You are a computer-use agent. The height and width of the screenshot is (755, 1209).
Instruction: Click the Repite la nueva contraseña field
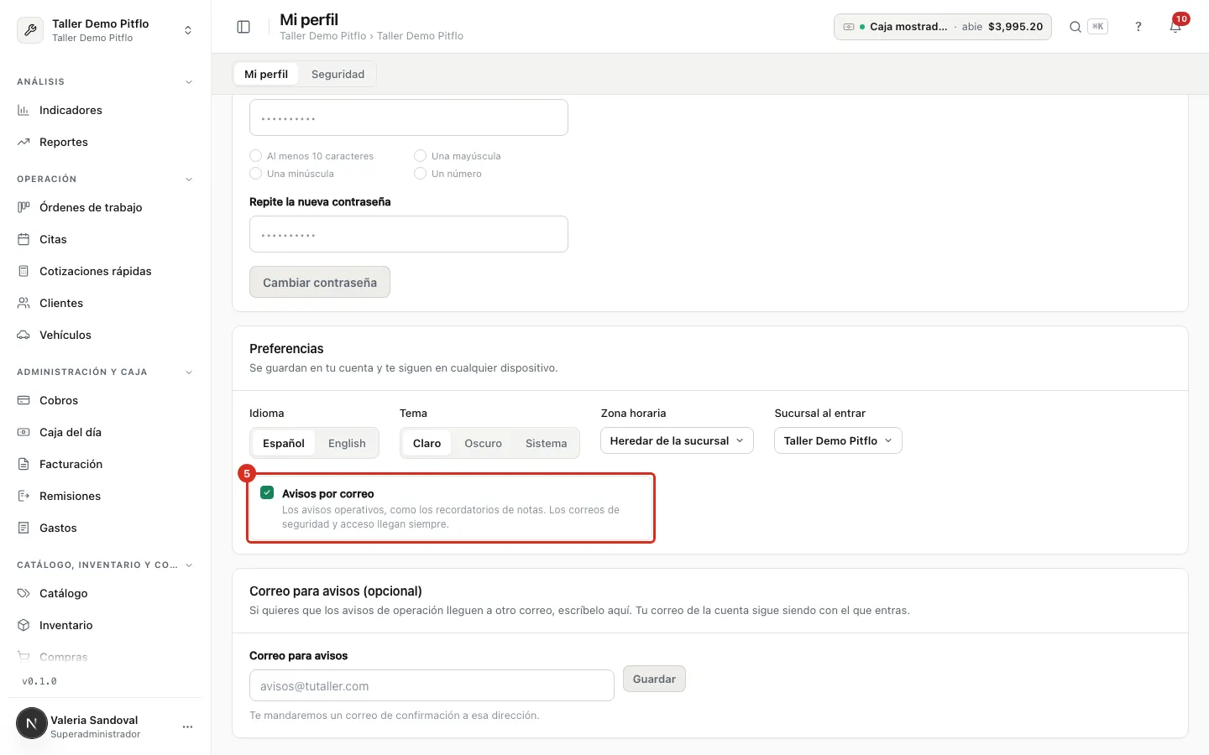[x=409, y=234]
